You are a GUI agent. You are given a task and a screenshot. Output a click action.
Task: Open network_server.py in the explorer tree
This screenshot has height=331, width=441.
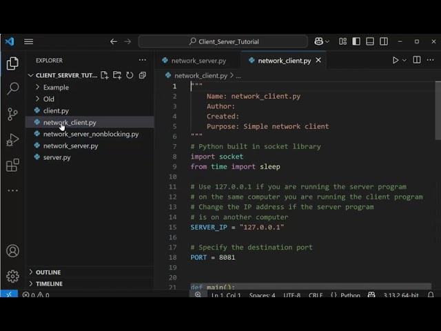tap(70, 146)
